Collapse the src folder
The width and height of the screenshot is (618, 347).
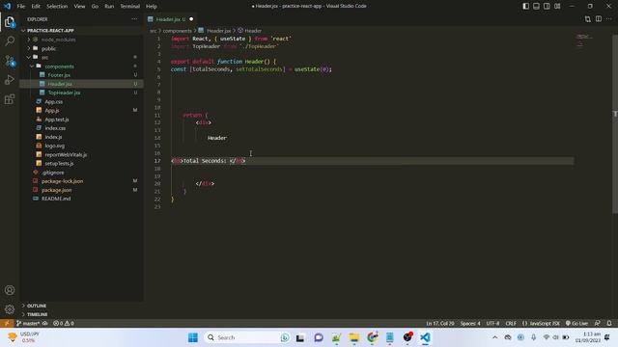coord(45,58)
